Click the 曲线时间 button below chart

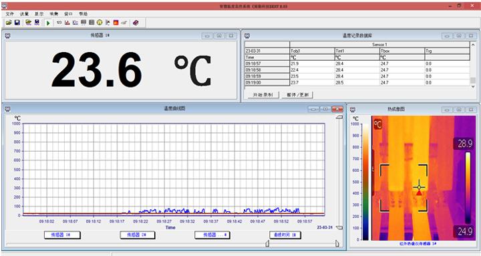pyautogui.click(x=285, y=235)
